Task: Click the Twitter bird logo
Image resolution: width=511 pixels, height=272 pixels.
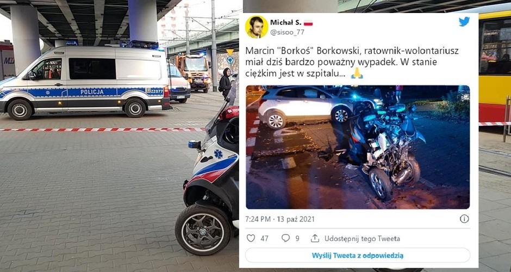Action: coord(464,22)
